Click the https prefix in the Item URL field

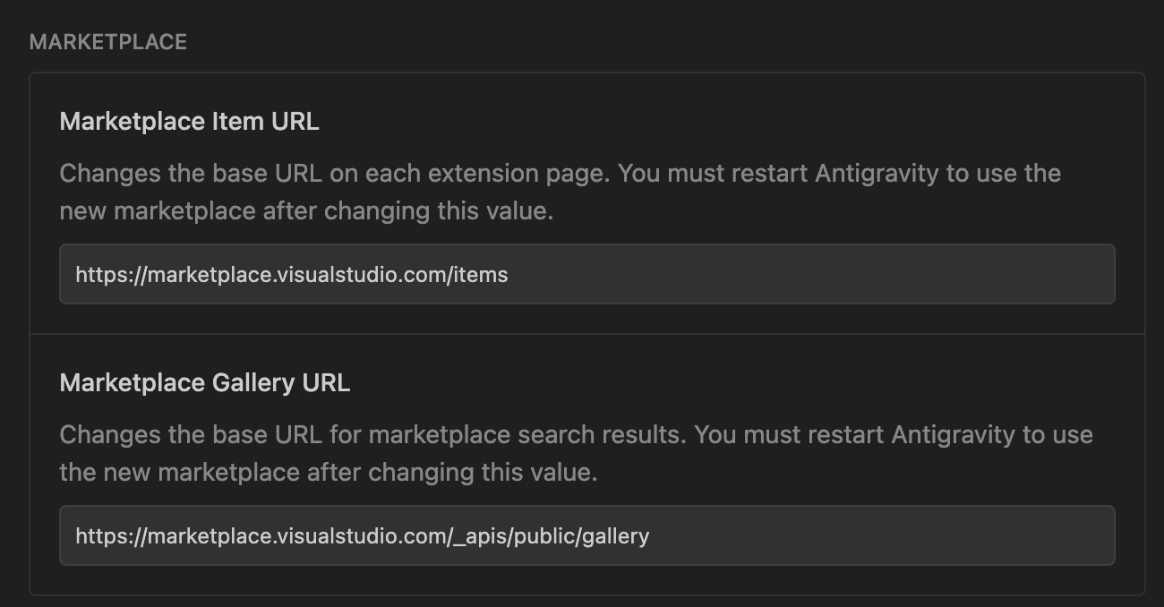(x=97, y=274)
